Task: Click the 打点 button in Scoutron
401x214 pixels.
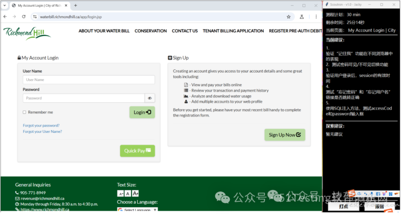Action: click(x=343, y=206)
